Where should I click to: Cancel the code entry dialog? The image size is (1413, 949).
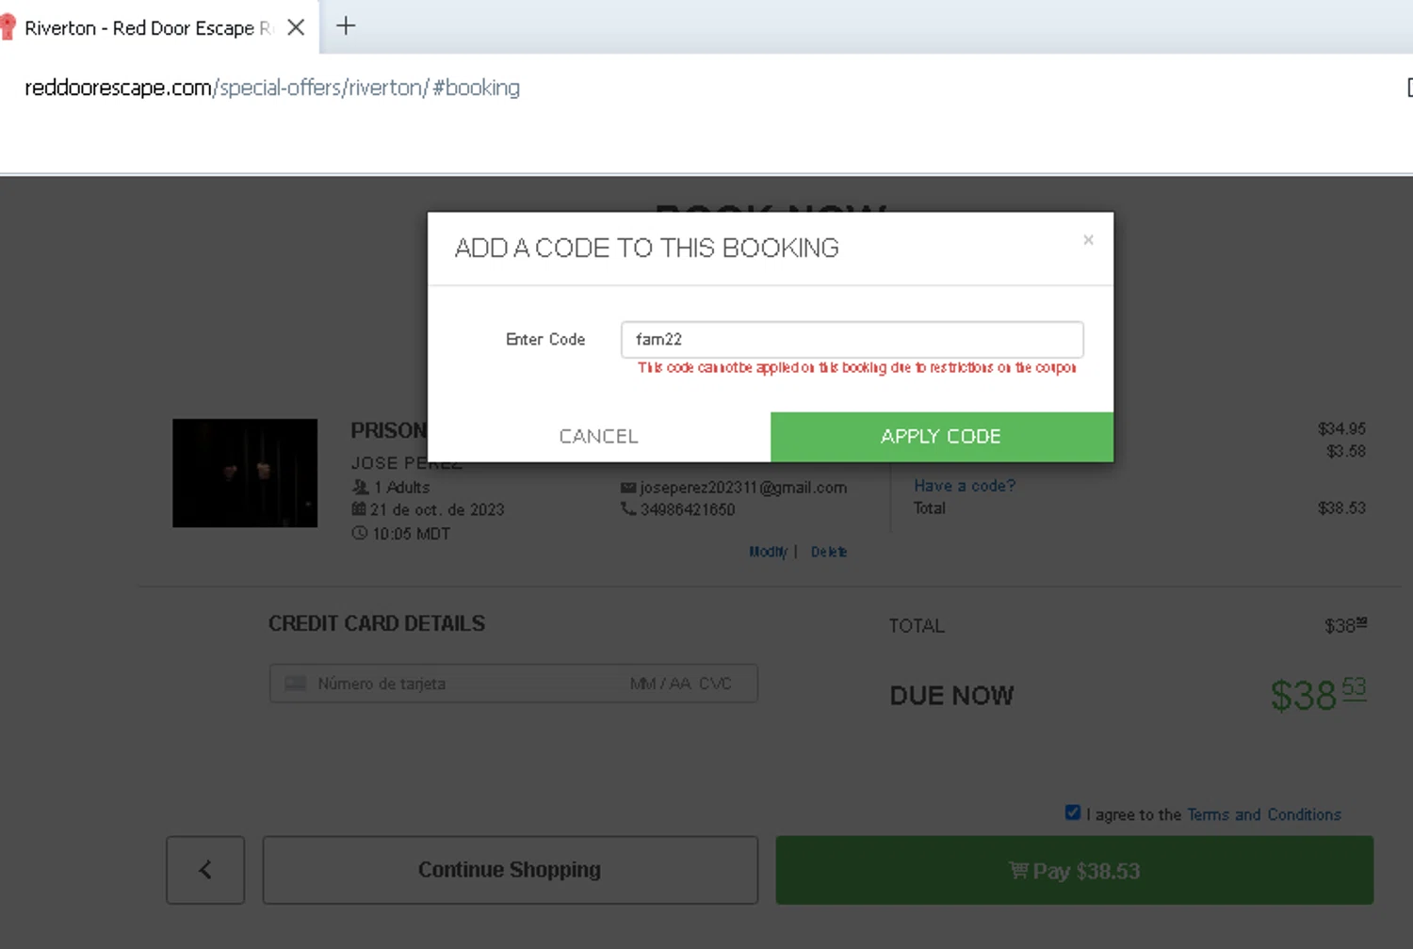pos(599,437)
